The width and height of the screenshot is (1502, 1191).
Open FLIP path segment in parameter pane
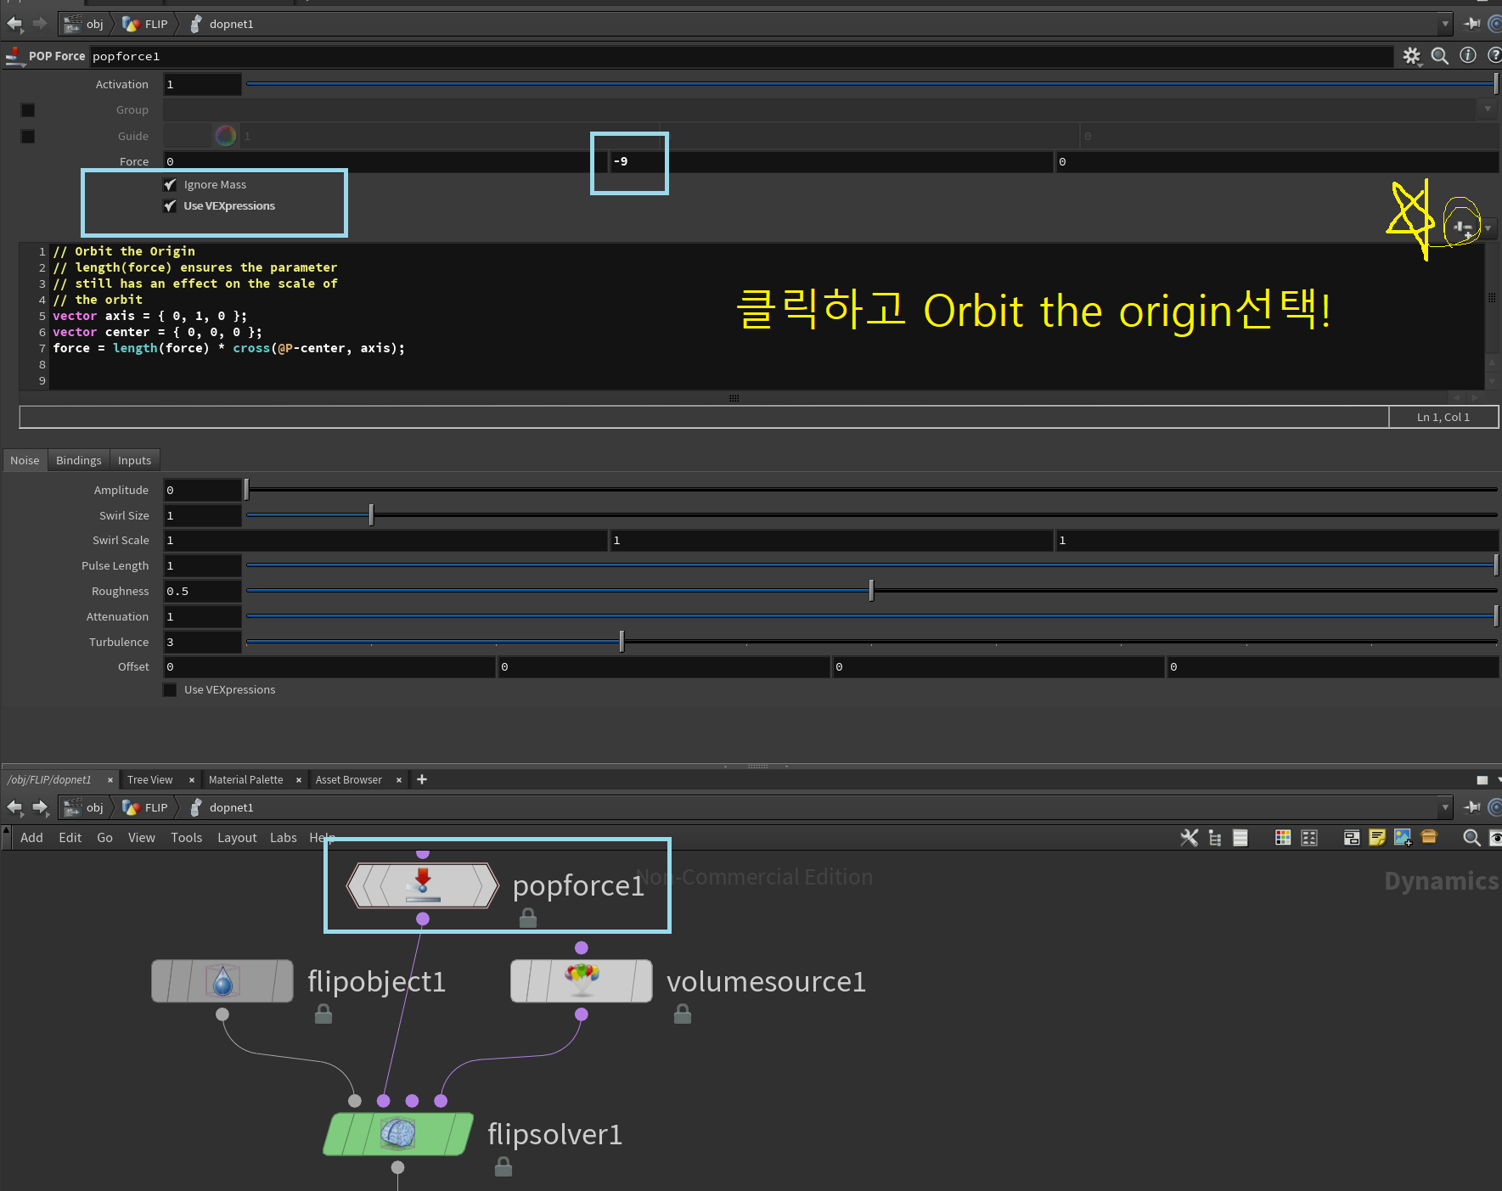145,24
